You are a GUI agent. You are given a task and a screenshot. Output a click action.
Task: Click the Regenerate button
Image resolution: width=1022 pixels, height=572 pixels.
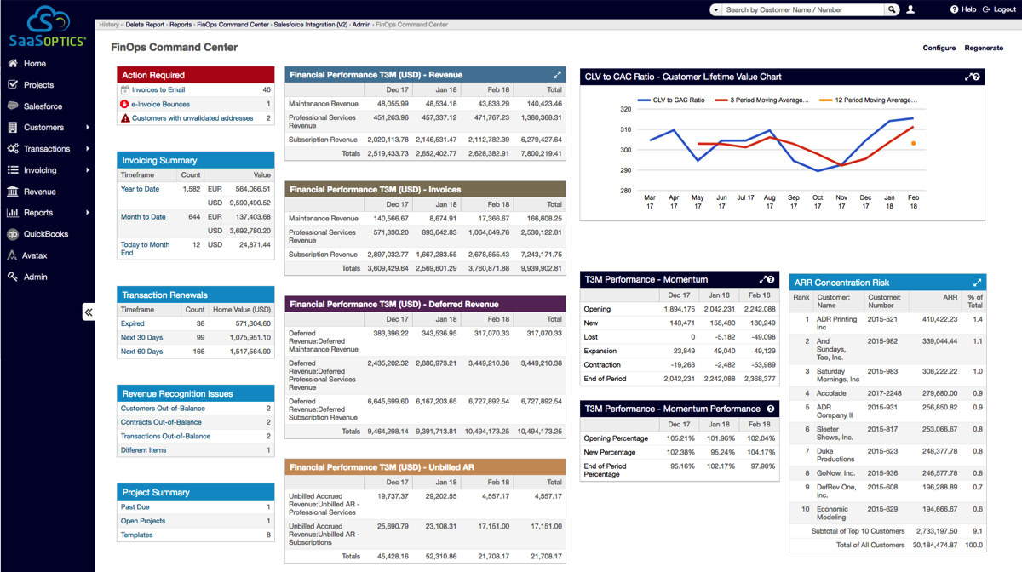(984, 49)
